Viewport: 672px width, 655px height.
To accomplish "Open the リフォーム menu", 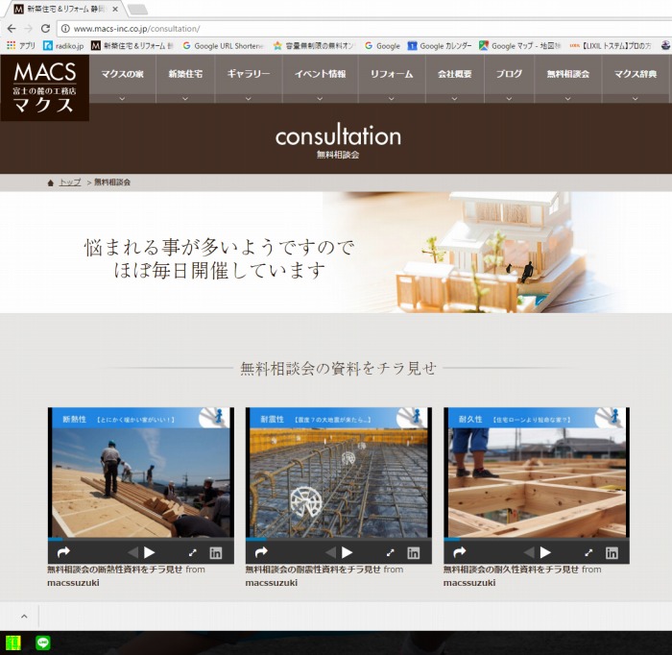I will click(x=392, y=74).
